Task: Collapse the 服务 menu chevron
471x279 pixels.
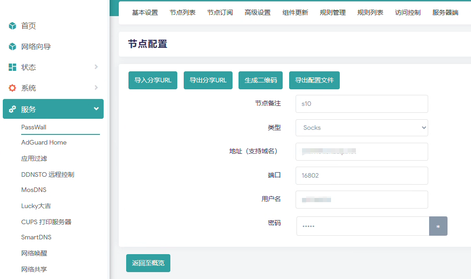Action: 96,109
